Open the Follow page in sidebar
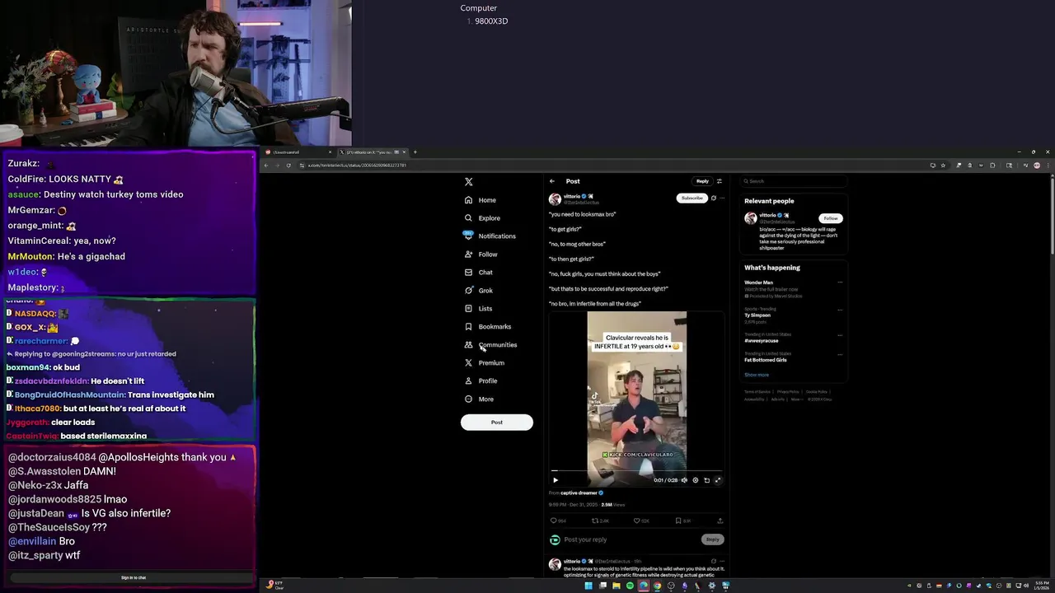Image resolution: width=1055 pixels, height=593 pixels. [481, 254]
